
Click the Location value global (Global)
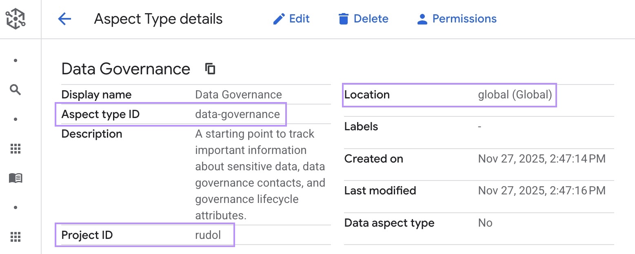click(x=515, y=95)
